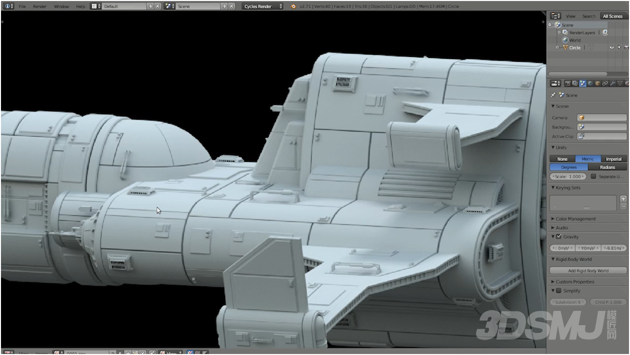
Task: Click the World globe icon in outliner
Action: 565,40
